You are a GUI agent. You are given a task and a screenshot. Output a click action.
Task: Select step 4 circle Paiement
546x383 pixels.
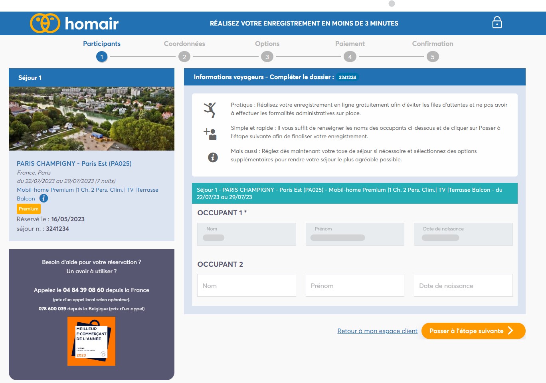click(350, 57)
